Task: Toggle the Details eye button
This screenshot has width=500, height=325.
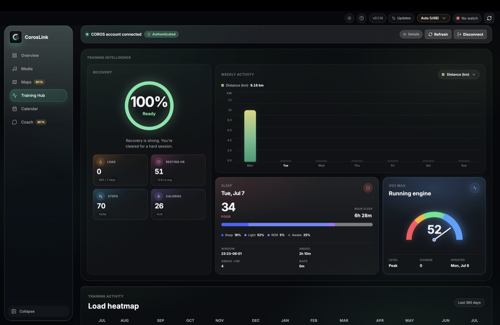Action: (411, 34)
